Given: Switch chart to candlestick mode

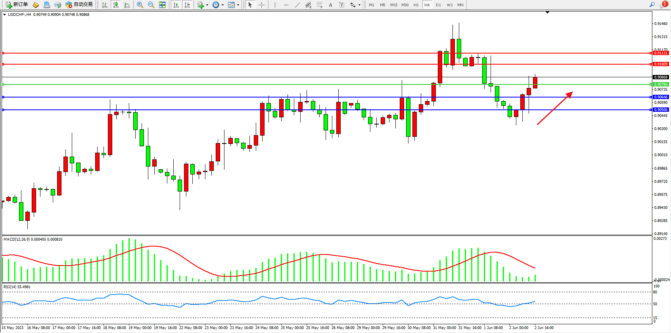Looking at the screenshot, I should click(116, 5).
